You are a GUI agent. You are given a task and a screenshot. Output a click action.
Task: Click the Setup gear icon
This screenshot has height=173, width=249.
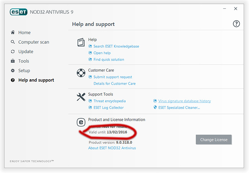pos(13,71)
